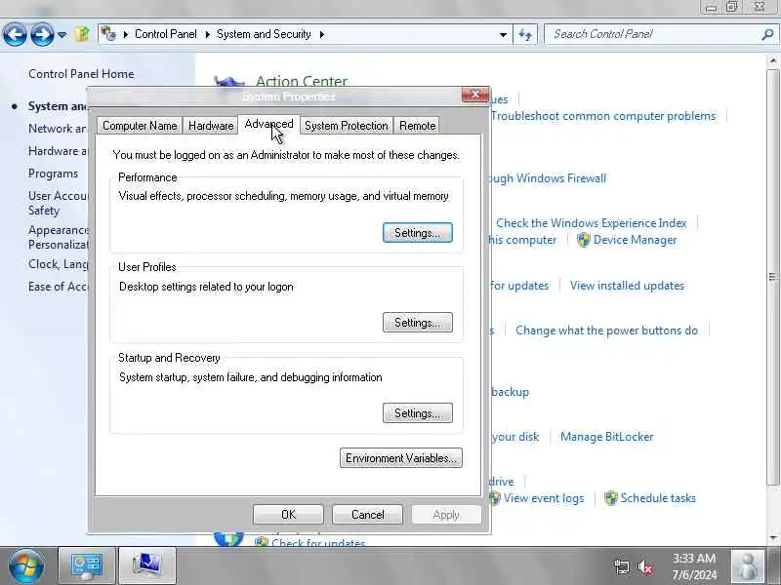Open the recent pages dropdown arrow
Viewport: 781px width, 585px height.
click(x=62, y=35)
